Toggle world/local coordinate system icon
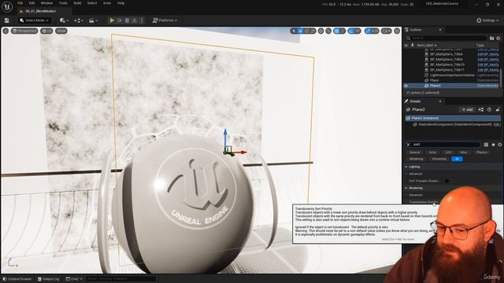 (x=321, y=31)
